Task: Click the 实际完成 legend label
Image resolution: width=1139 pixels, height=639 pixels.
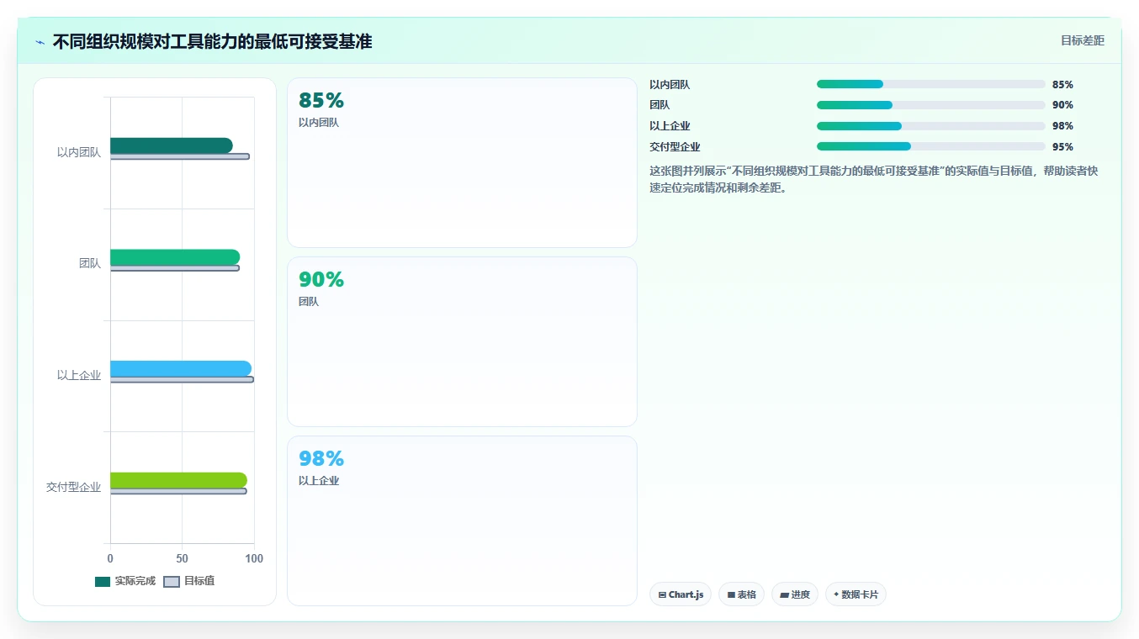Action: 135,582
